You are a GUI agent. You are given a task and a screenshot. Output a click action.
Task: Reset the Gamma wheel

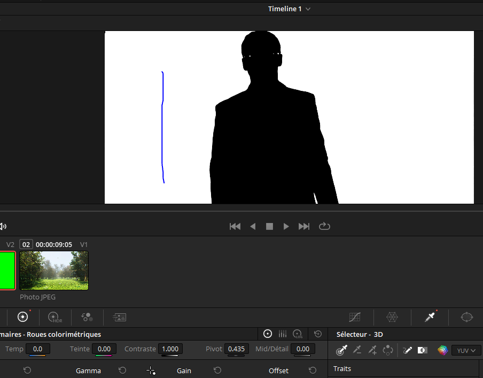click(x=122, y=371)
